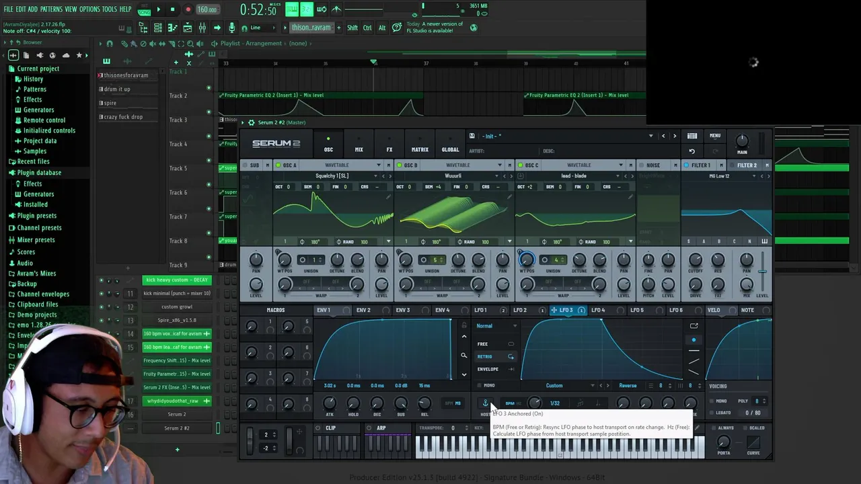Edit OSC A wavetable pencil icon
The height and width of the screenshot is (484, 861).
tap(388, 197)
